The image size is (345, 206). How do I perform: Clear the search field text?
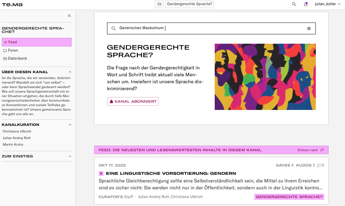(309, 28)
